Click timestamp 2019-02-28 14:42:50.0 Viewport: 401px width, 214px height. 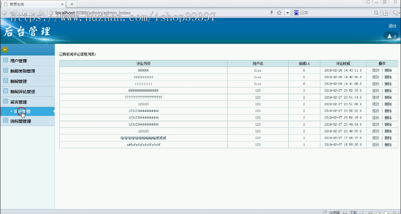click(343, 77)
